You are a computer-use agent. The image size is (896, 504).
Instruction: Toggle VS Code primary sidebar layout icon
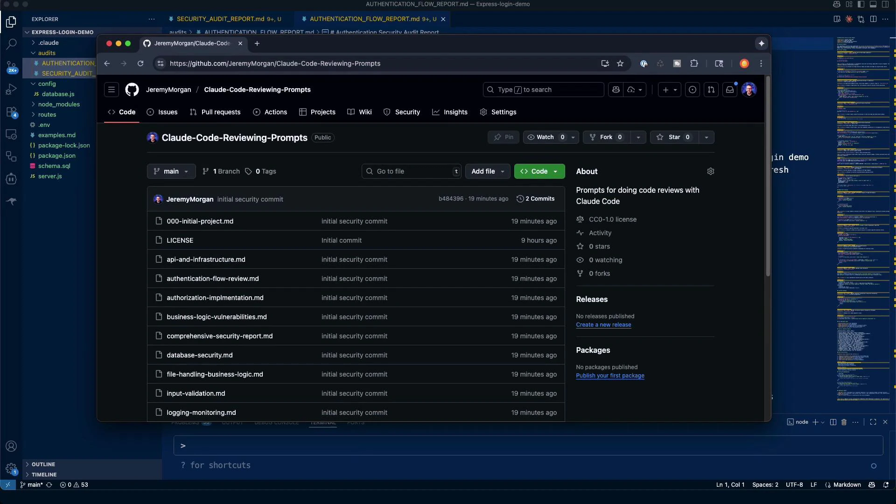click(x=861, y=4)
